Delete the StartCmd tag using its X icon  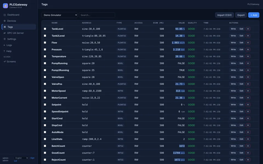(x=248, y=118)
